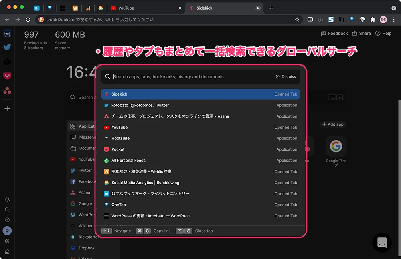Open the tab list dropdown arrow
This screenshot has width=401, height=259.
394,8
